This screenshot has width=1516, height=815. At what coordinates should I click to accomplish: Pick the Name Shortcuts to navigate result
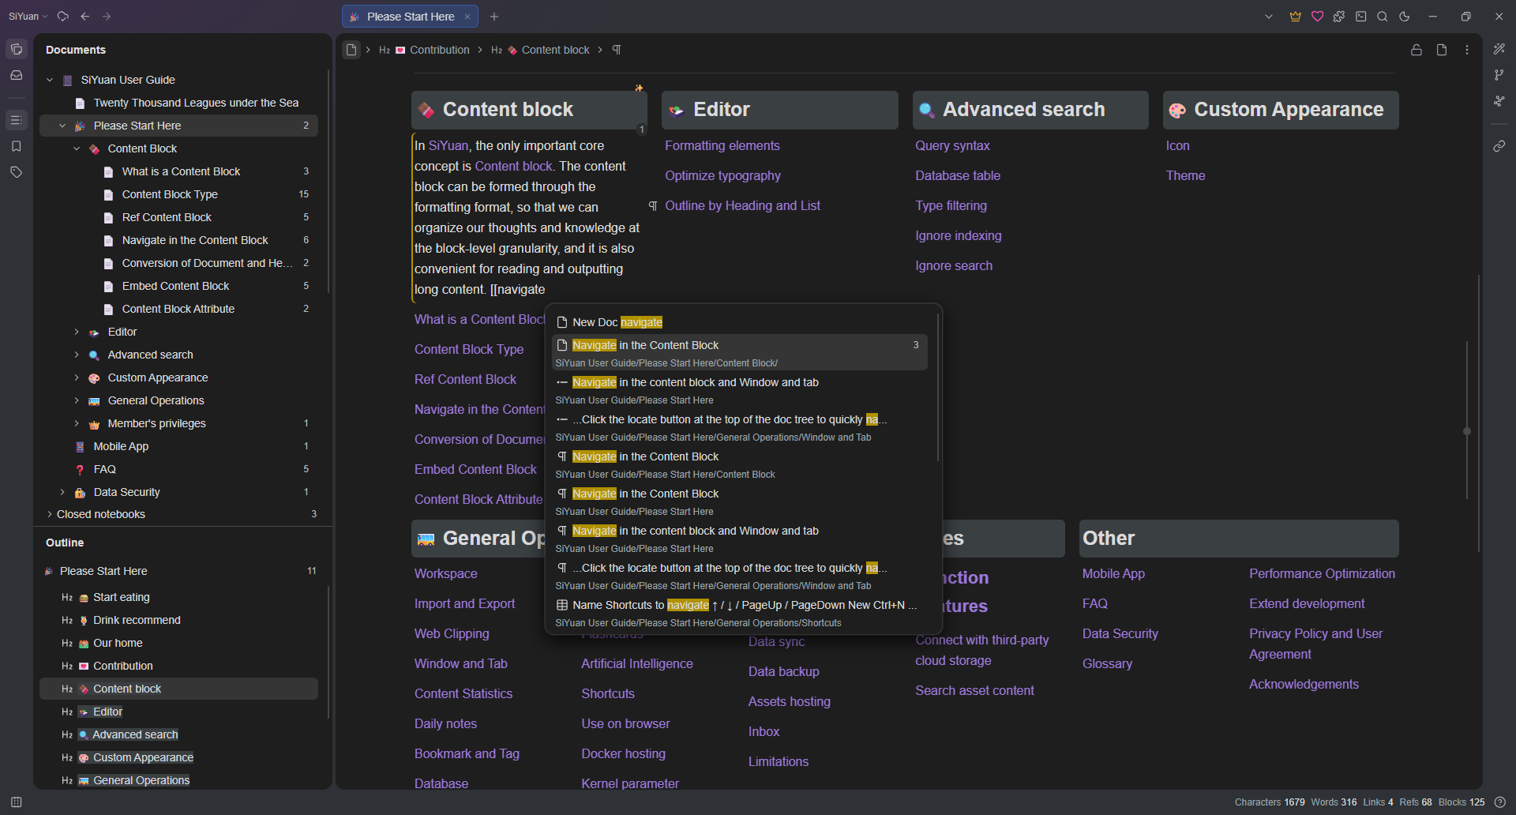click(740, 613)
